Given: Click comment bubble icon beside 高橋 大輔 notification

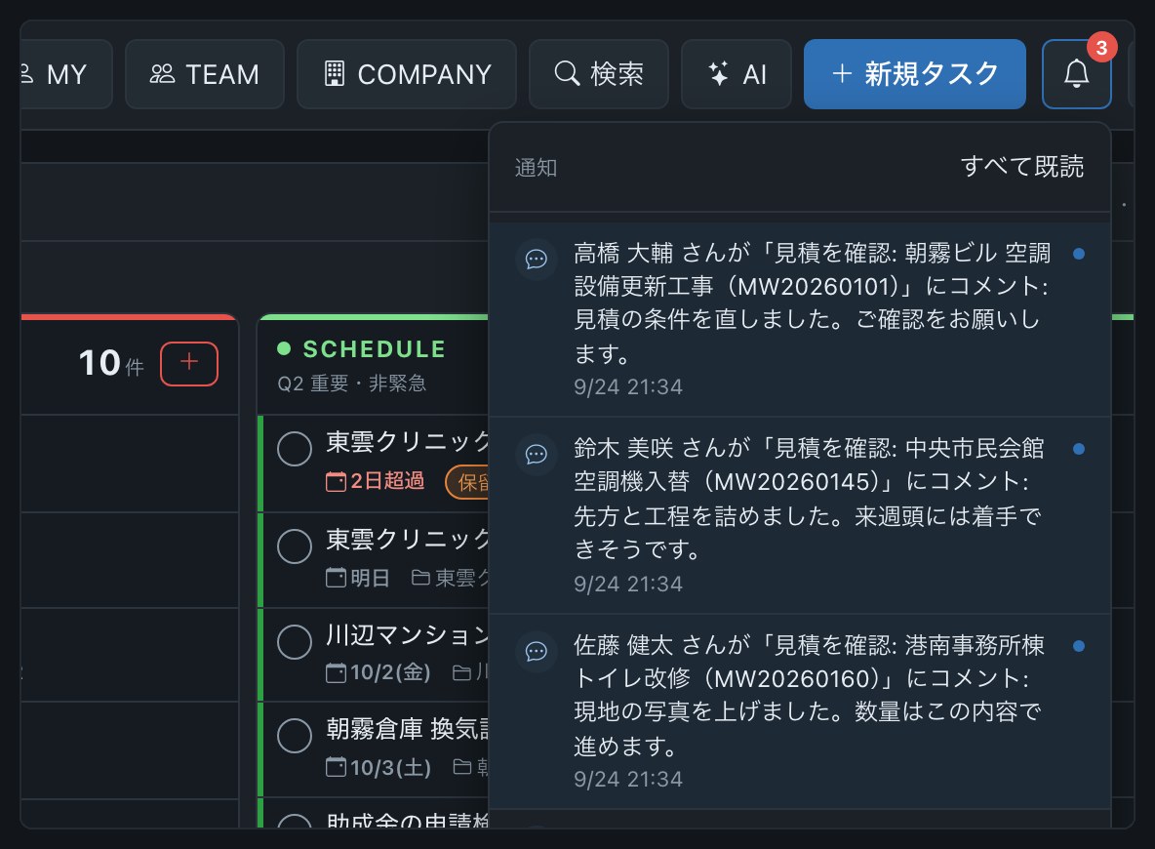Looking at the screenshot, I should click(x=537, y=260).
